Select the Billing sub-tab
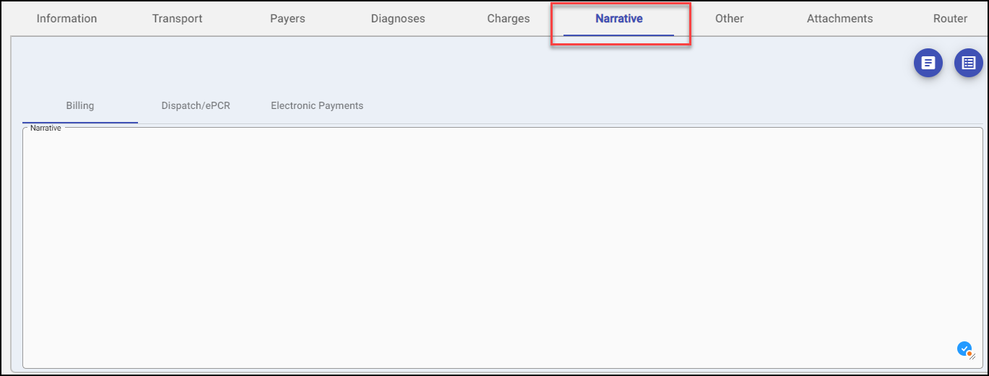The width and height of the screenshot is (989, 376). click(80, 105)
